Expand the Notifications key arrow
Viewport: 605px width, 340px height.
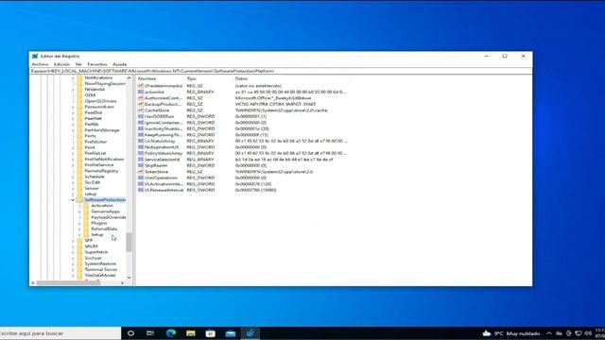coord(73,77)
